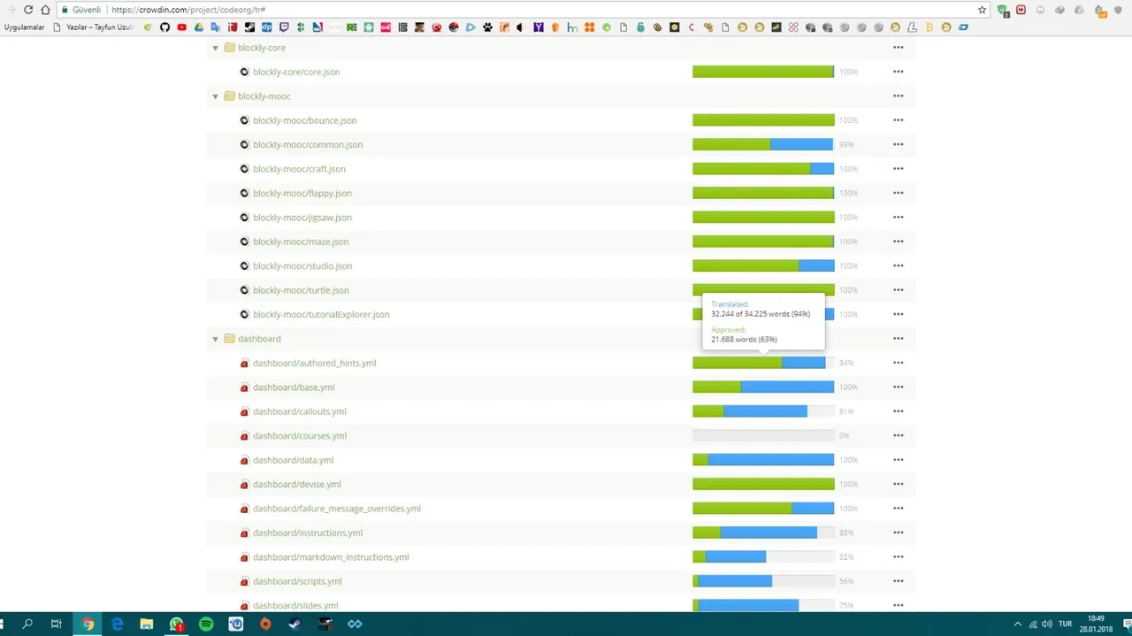1132x636 pixels.
Task: Open the YouTube bookmark icon
Action: pos(182,27)
